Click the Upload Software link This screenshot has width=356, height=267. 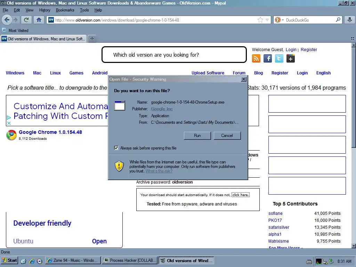click(x=208, y=73)
